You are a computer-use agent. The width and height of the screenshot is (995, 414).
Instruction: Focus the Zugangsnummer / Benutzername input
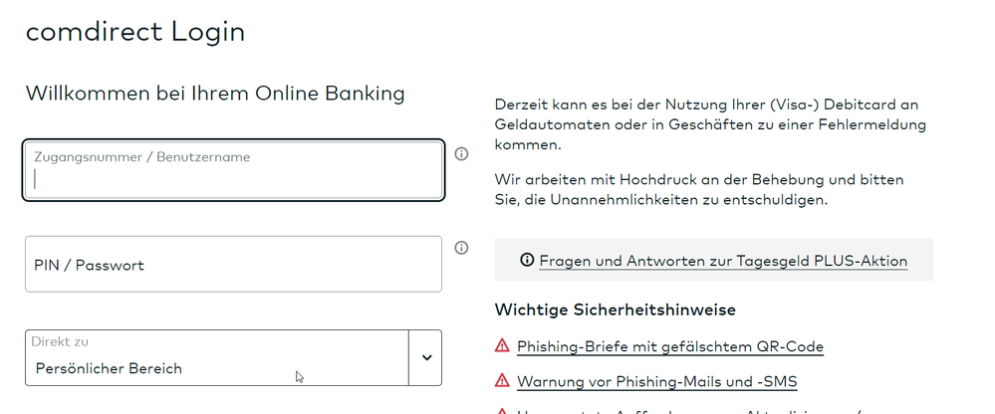(234, 170)
